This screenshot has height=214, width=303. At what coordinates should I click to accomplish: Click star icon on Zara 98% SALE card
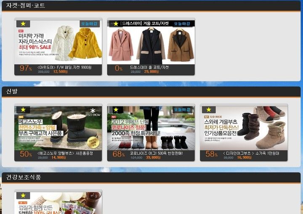click(x=23, y=24)
